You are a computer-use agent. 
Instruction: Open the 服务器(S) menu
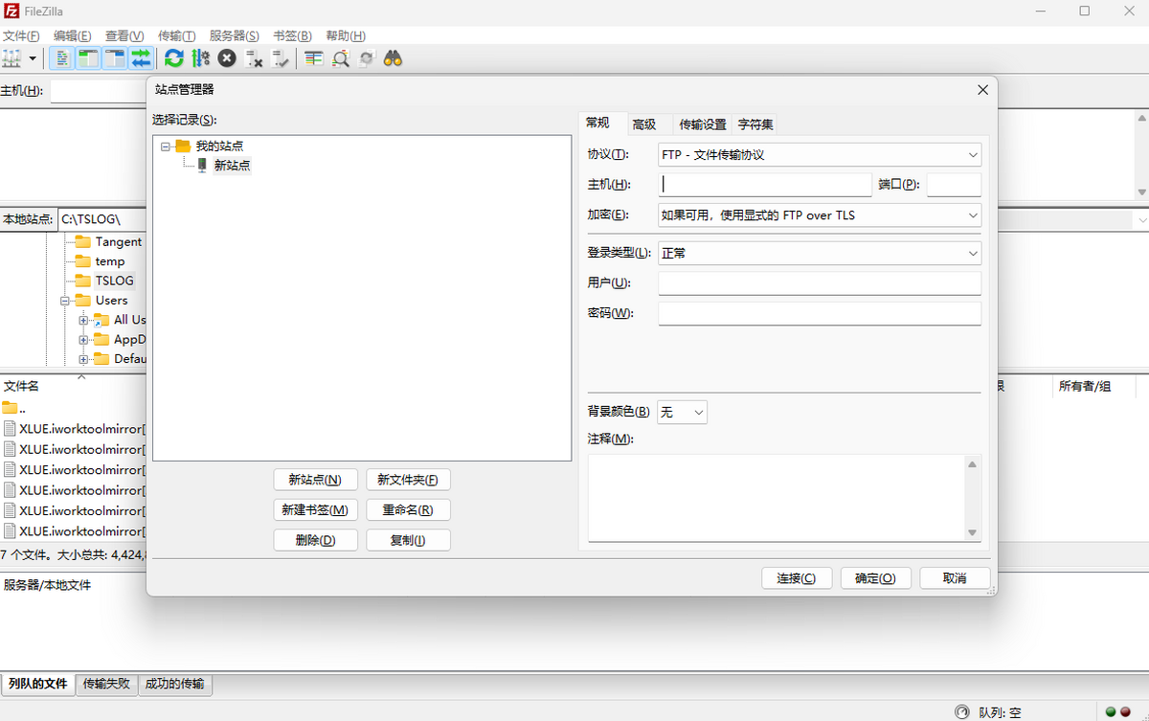click(235, 35)
